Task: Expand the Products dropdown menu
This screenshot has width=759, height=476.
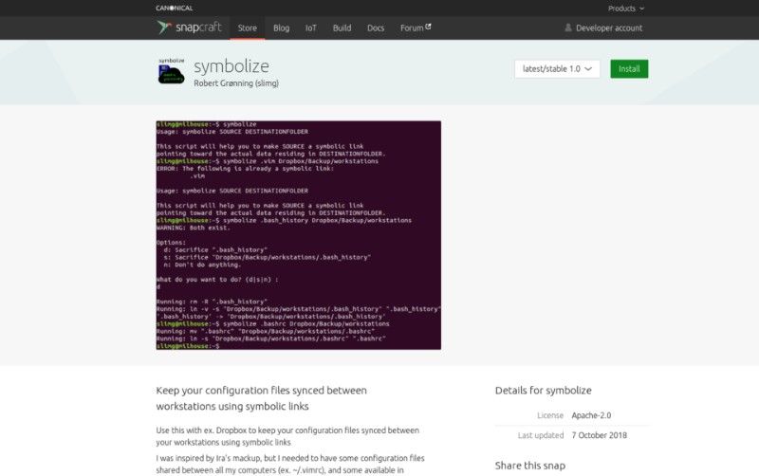Action: [x=625, y=8]
